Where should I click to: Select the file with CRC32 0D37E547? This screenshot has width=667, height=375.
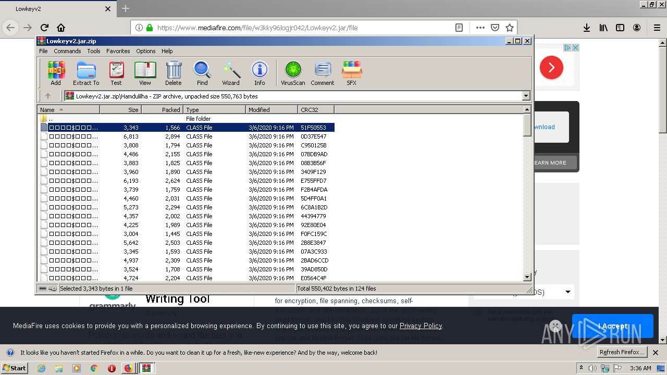(x=187, y=136)
